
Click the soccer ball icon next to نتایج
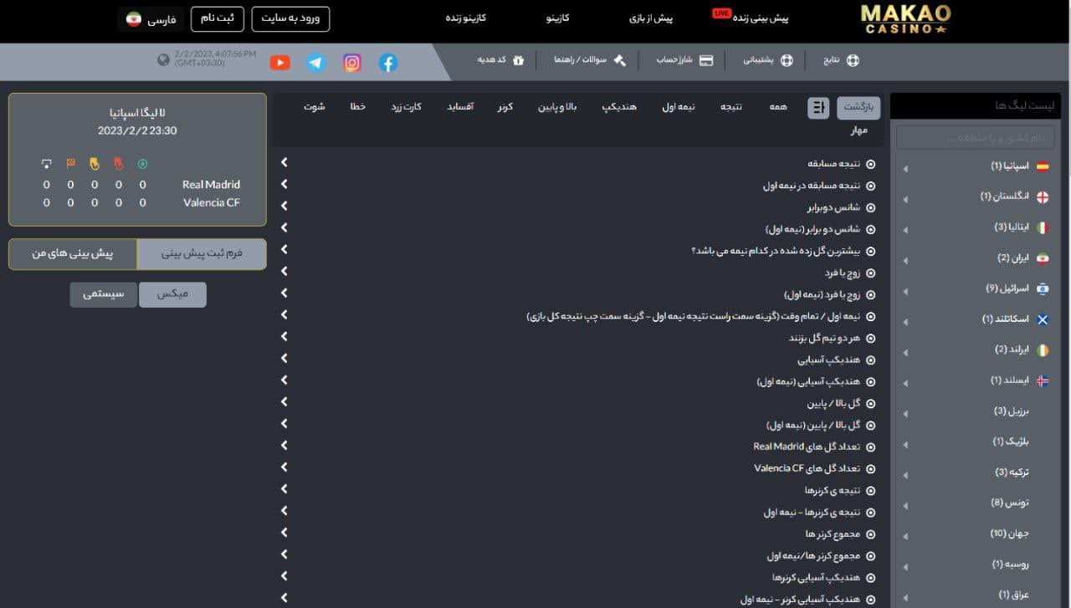[852, 59]
